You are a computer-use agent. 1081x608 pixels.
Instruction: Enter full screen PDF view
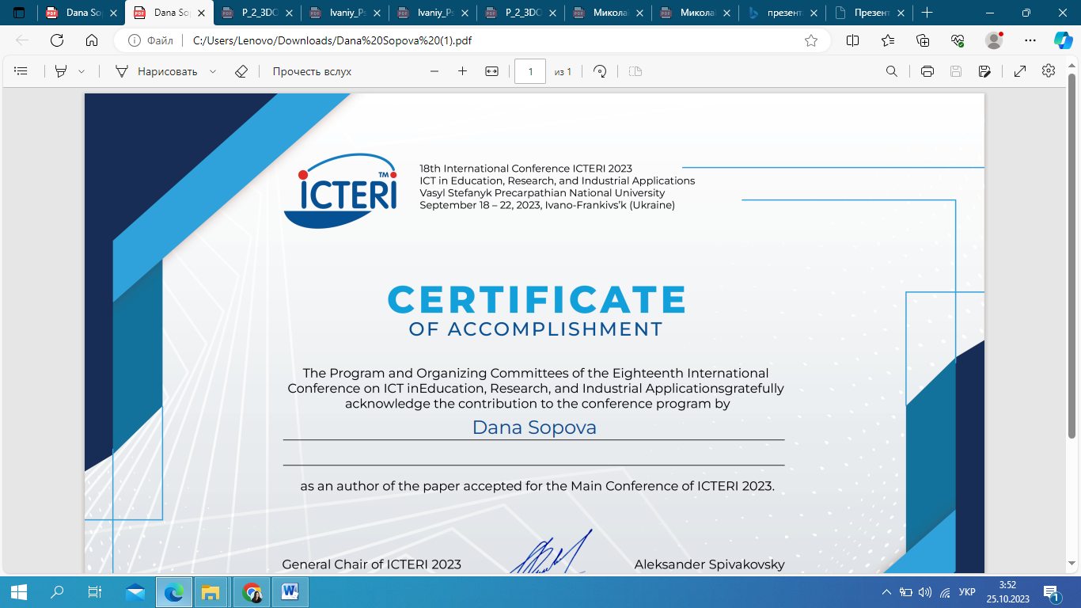pos(1020,71)
